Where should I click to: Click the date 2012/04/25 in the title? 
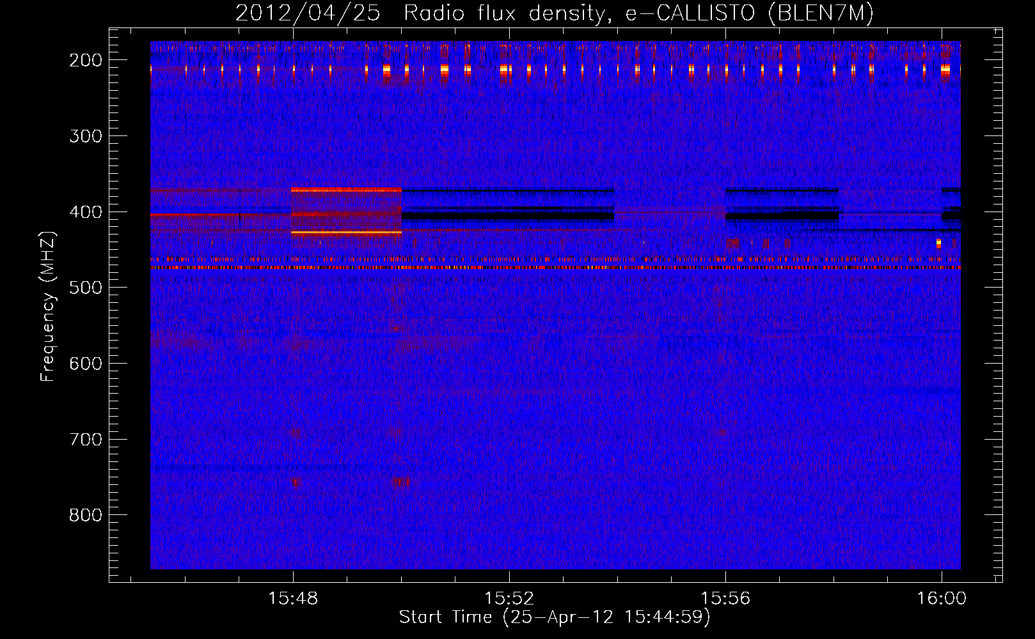[308, 13]
